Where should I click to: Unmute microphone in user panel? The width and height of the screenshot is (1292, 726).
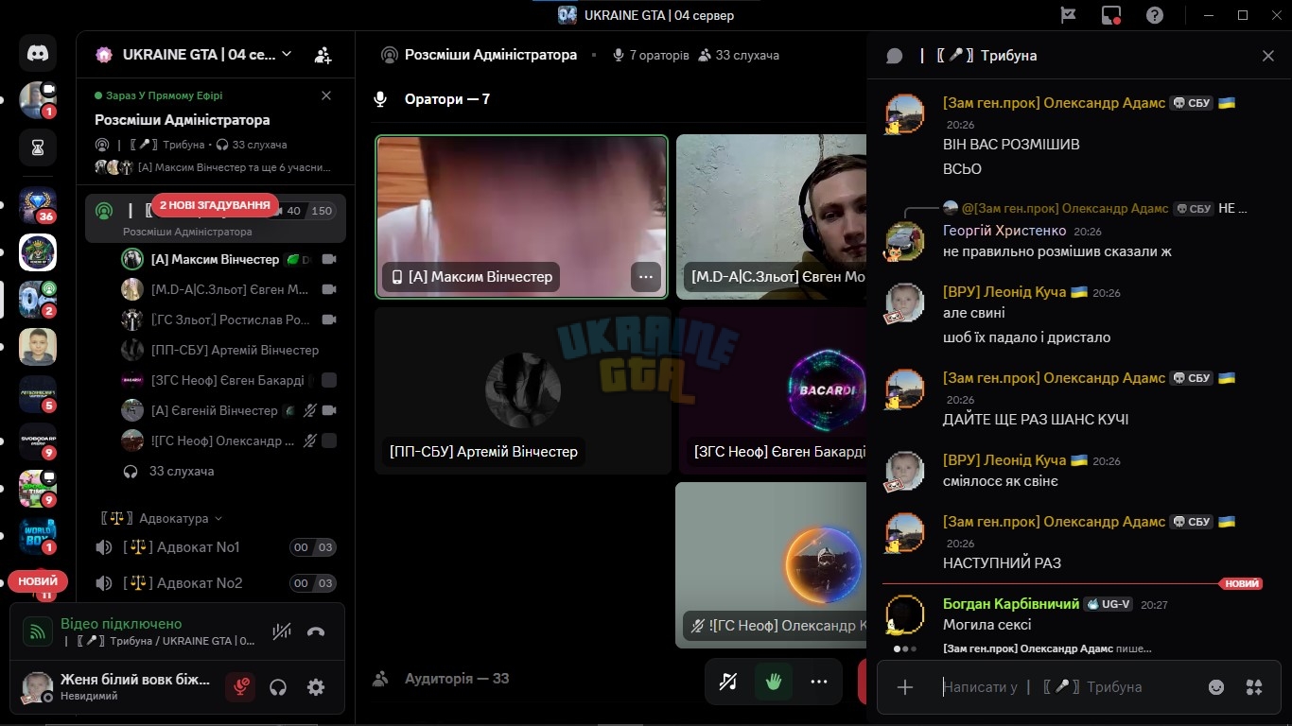pyautogui.click(x=240, y=687)
